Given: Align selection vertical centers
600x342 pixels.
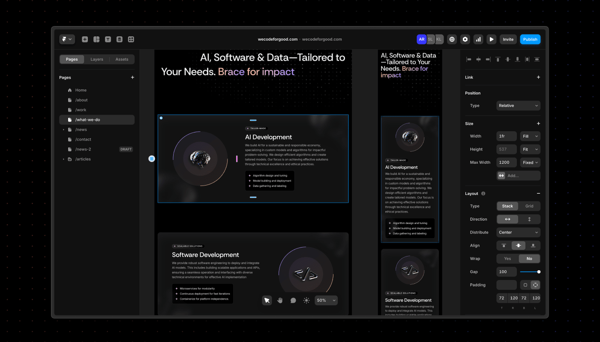Looking at the screenshot, I should click(507, 59).
